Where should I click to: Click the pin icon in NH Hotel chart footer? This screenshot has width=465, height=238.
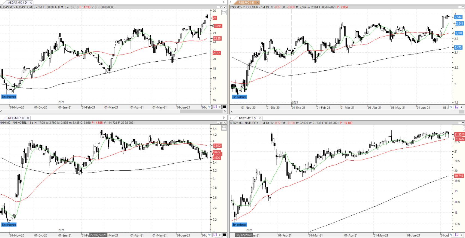pos(220,235)
